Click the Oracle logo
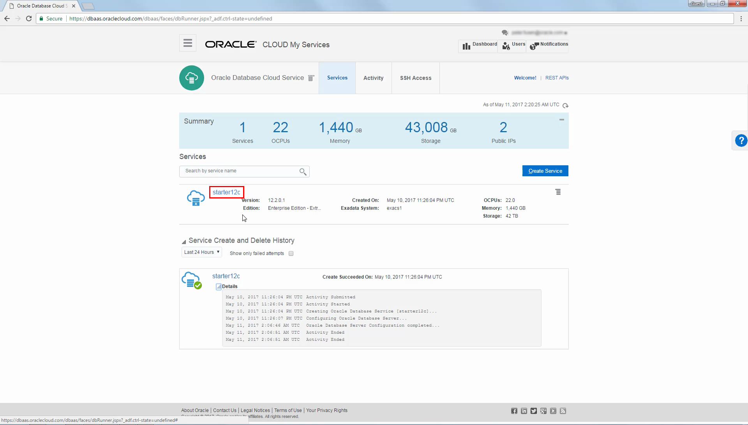Viewport: 748px width, 425px height. (231, 44)
